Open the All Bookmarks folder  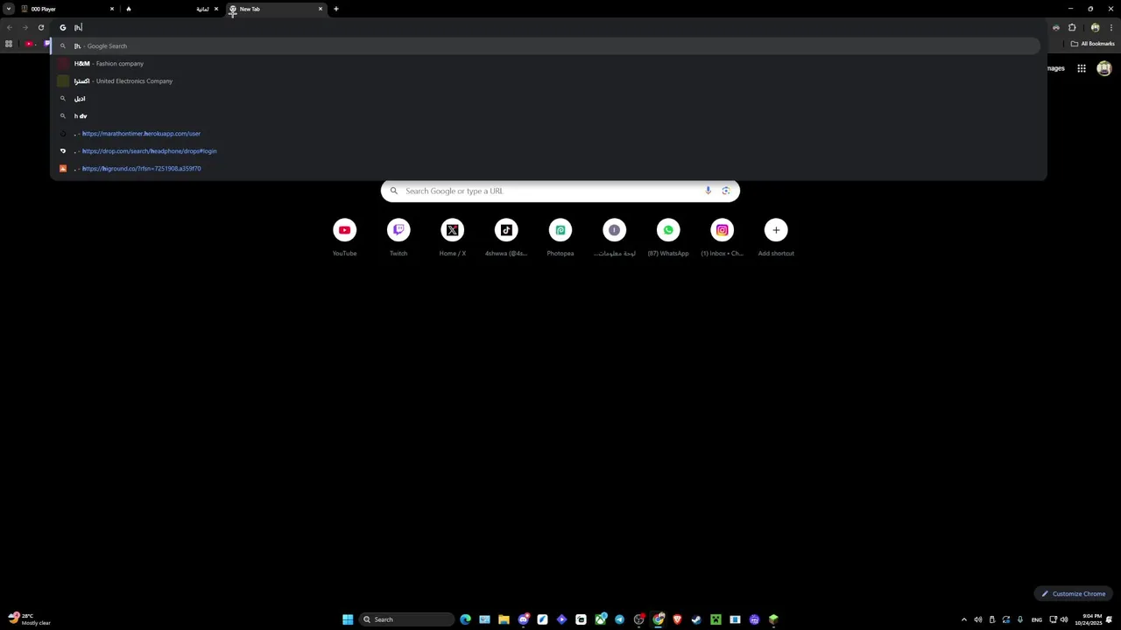click(x=1092, y=44)
